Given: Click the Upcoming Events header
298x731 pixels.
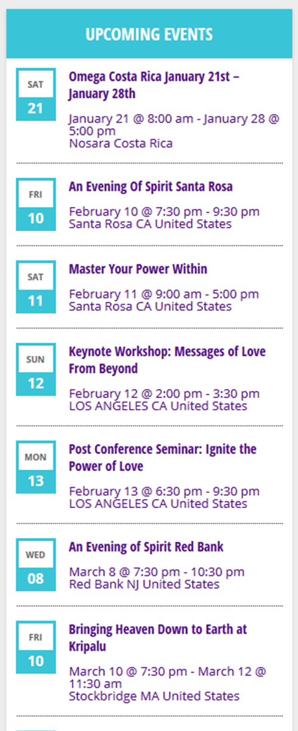Looking at the screenshot, I should coord(149,34).
